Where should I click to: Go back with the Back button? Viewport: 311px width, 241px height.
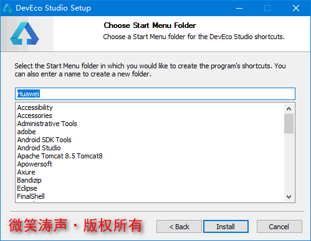[179, 227]
